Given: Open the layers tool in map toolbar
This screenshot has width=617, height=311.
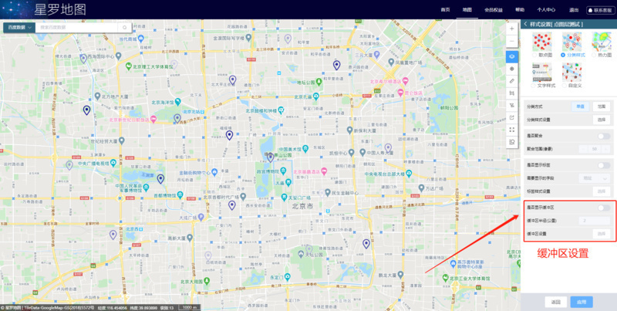Looking at the screenshot, I should pyautogui.click(x=511, y=56).
